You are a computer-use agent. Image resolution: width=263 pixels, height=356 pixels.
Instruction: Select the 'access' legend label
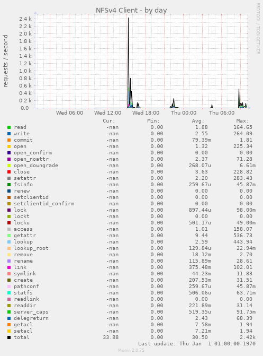23,229
